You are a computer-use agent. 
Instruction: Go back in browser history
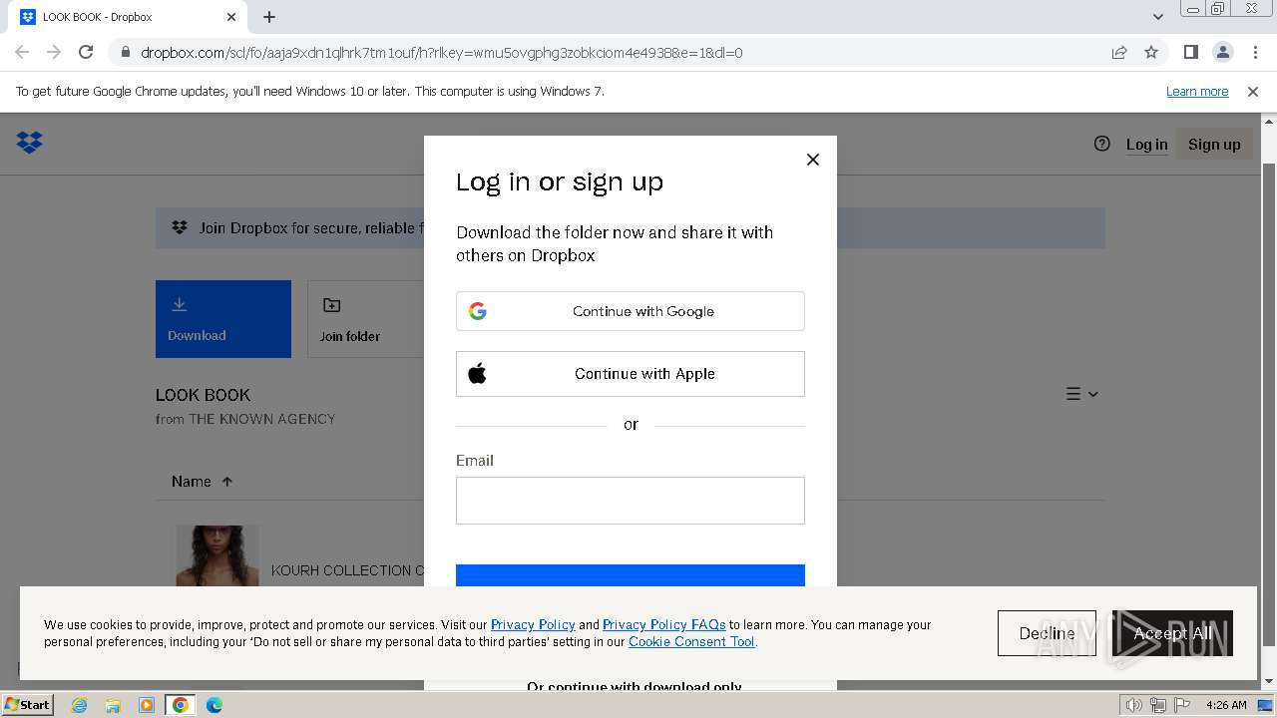coord(22,52)
